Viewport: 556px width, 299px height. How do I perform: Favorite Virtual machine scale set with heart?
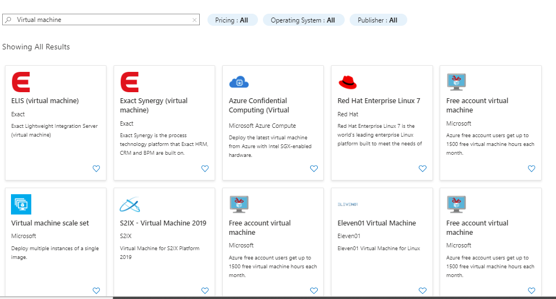(x=96, y=291)
